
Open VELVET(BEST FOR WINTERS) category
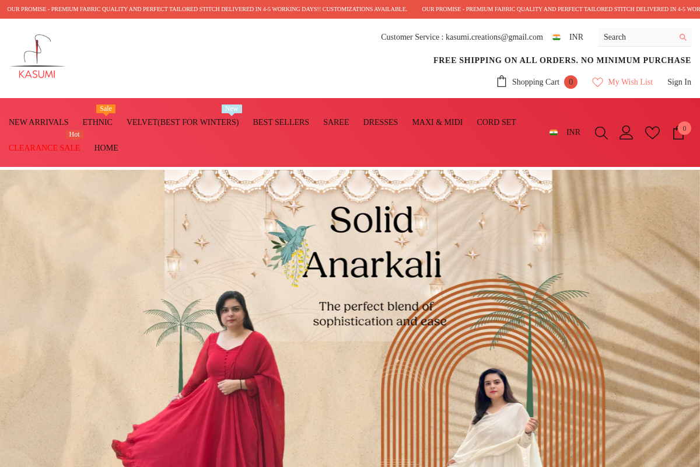coord(183,123)
